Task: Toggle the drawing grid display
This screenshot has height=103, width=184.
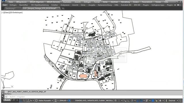Action: (x=116, y=100)
